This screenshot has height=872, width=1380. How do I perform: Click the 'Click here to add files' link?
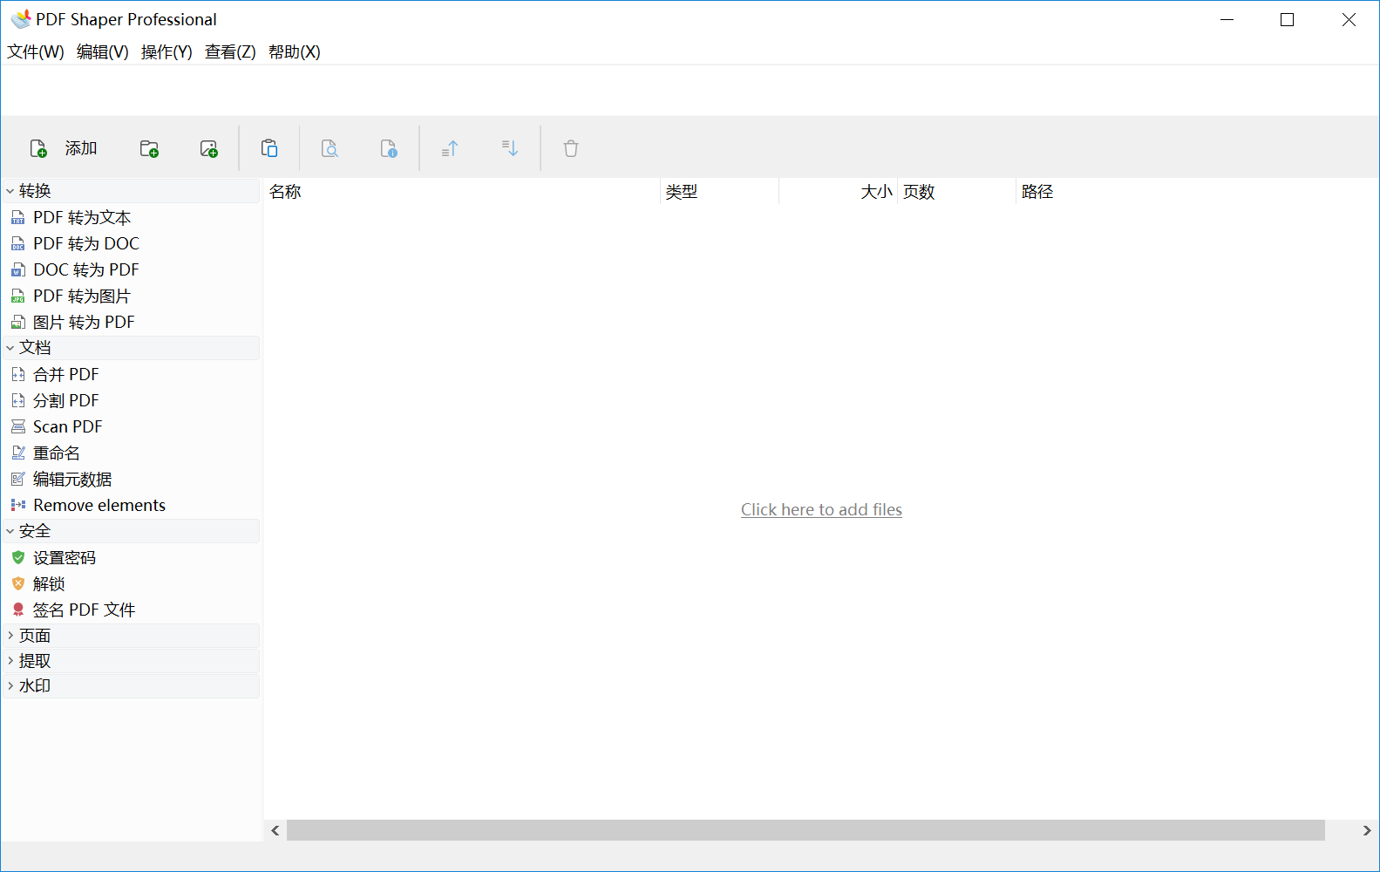click(x=821, y=510)
